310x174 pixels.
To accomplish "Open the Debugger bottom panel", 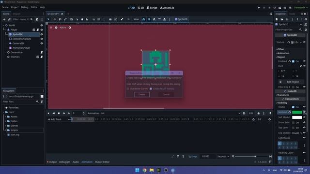I will click(64, 162).
